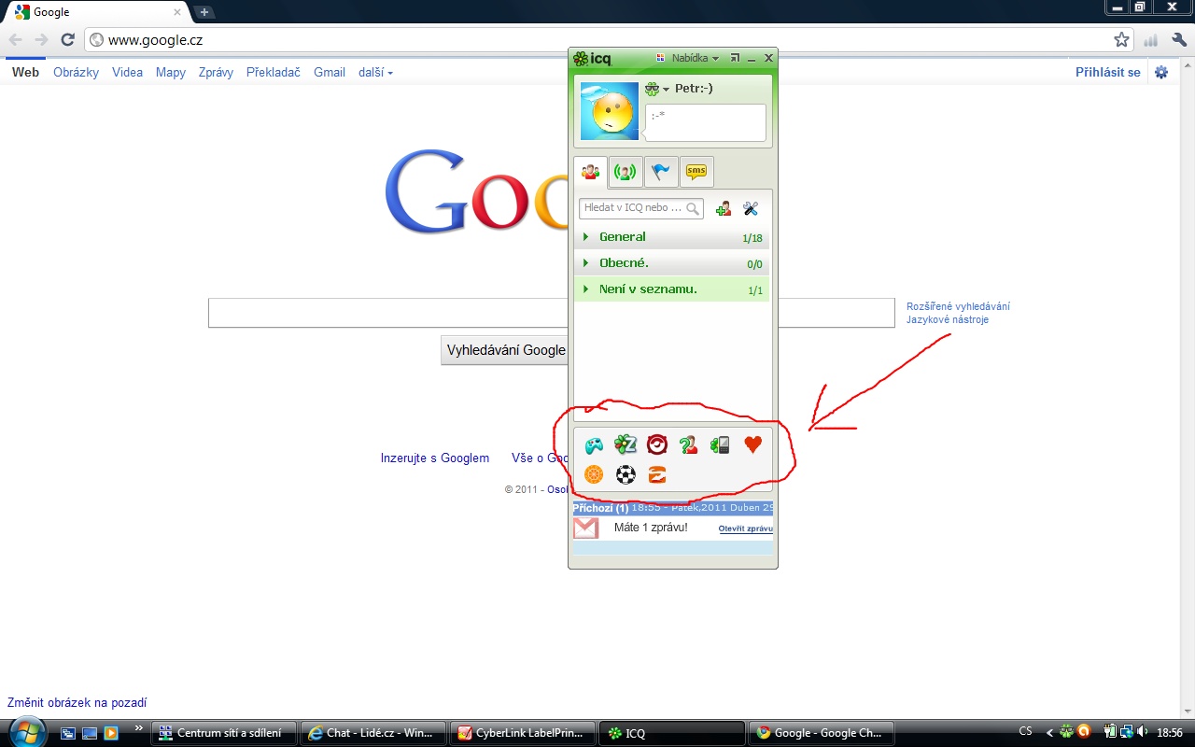Click the add contact icon in ICQ
The height and width of the screenshot is (747, 1195).
pos(723,209)
